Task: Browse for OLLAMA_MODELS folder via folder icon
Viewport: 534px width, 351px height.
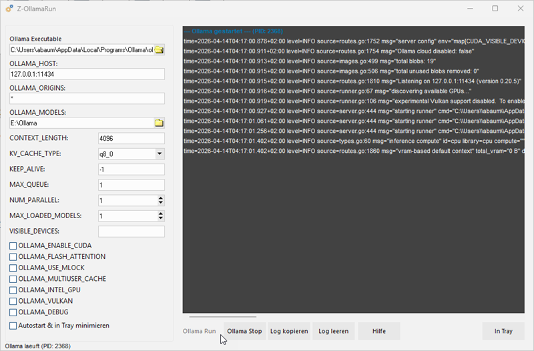Action: pos(159,123)
